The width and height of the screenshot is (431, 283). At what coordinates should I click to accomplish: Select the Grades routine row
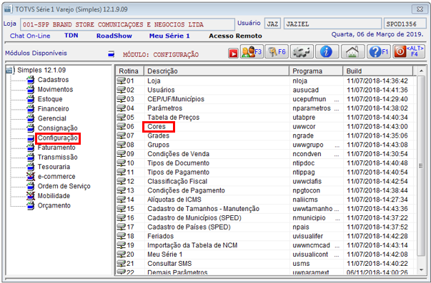click(265, 135)
